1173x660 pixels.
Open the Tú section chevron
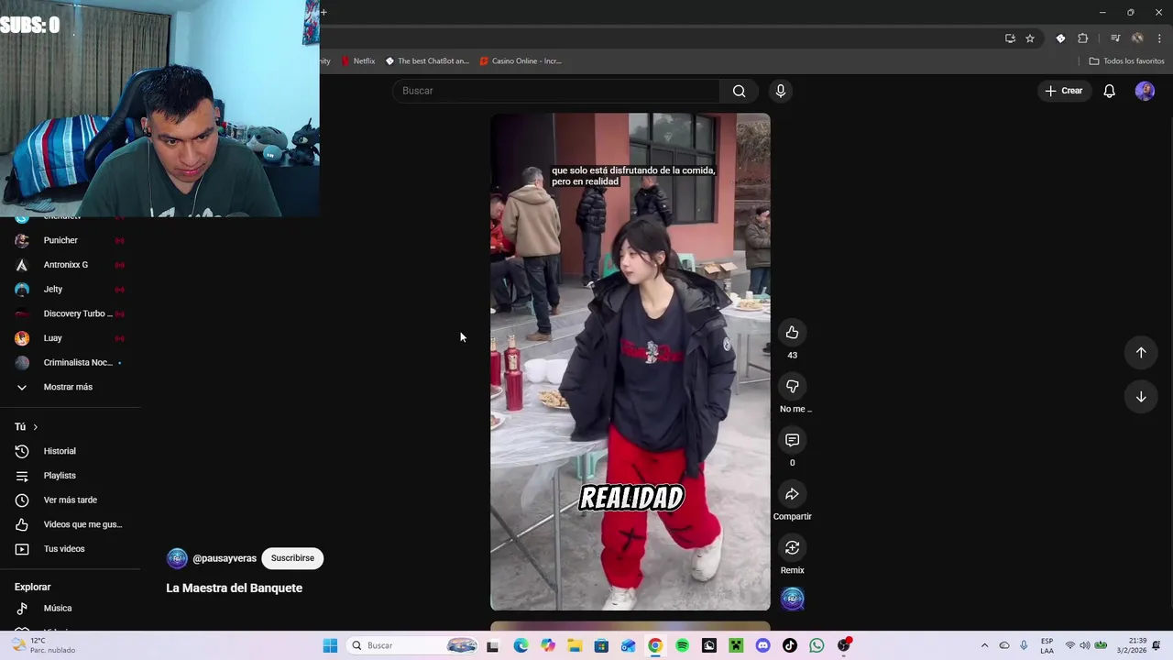tap(36, 427)
